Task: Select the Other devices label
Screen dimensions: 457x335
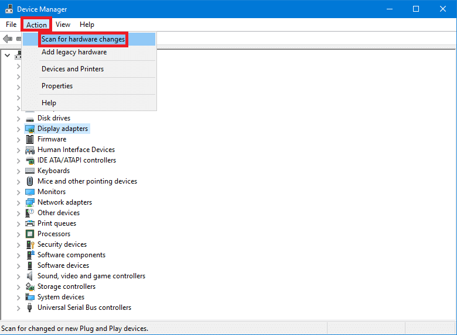Action: pos(59,213)
